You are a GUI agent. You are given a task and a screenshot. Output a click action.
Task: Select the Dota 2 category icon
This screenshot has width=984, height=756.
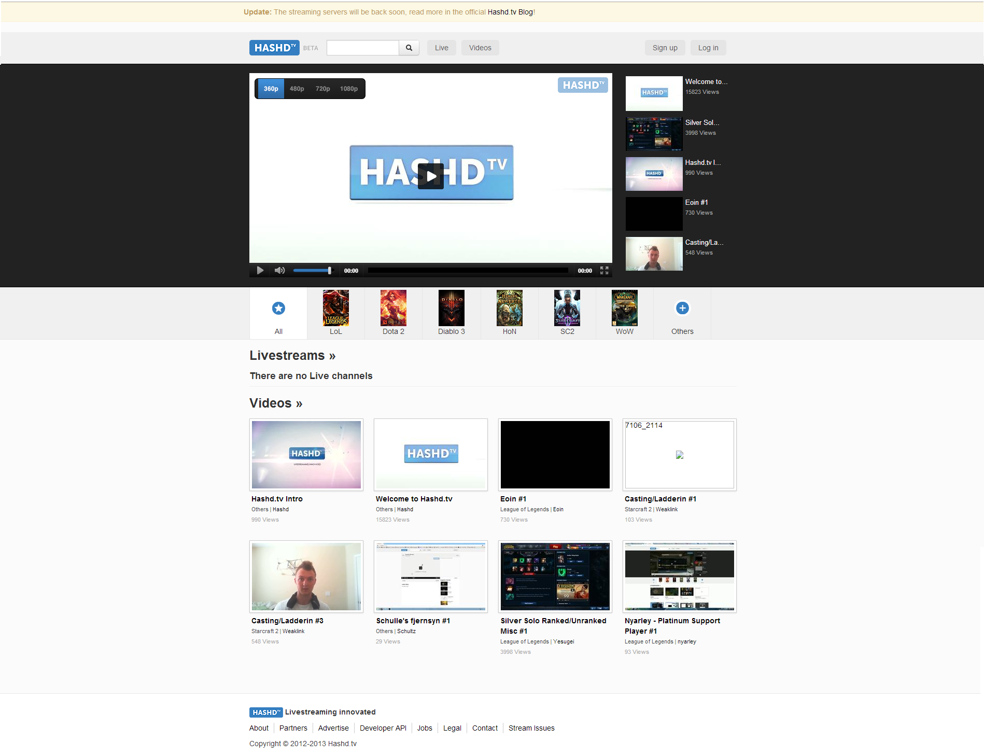(393, 308)
